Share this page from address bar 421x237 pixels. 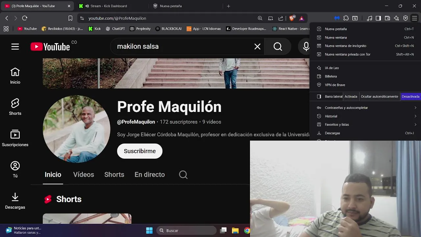(x=281, y=18)
